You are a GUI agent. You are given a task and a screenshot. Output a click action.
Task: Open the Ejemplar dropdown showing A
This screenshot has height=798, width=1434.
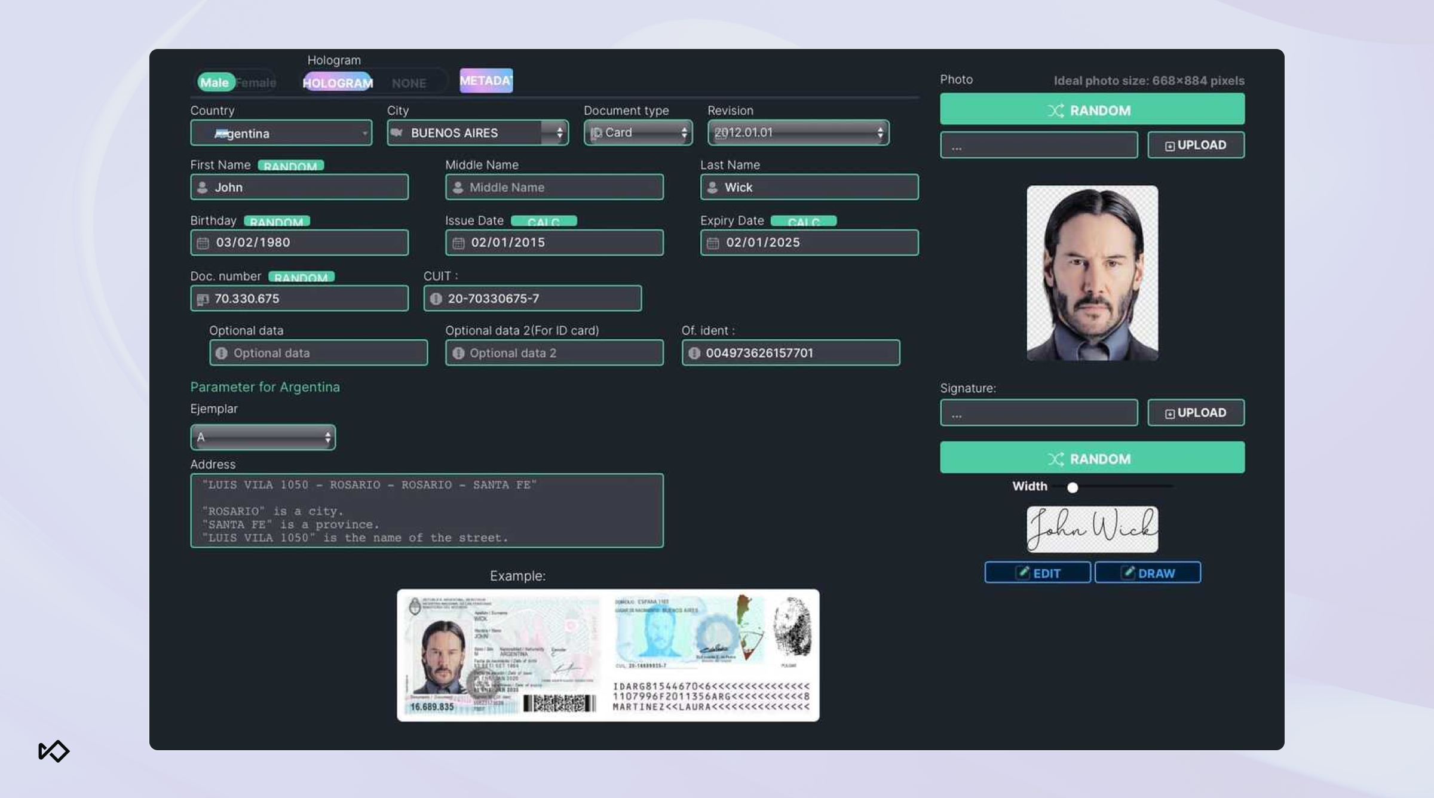coord(263,437)
